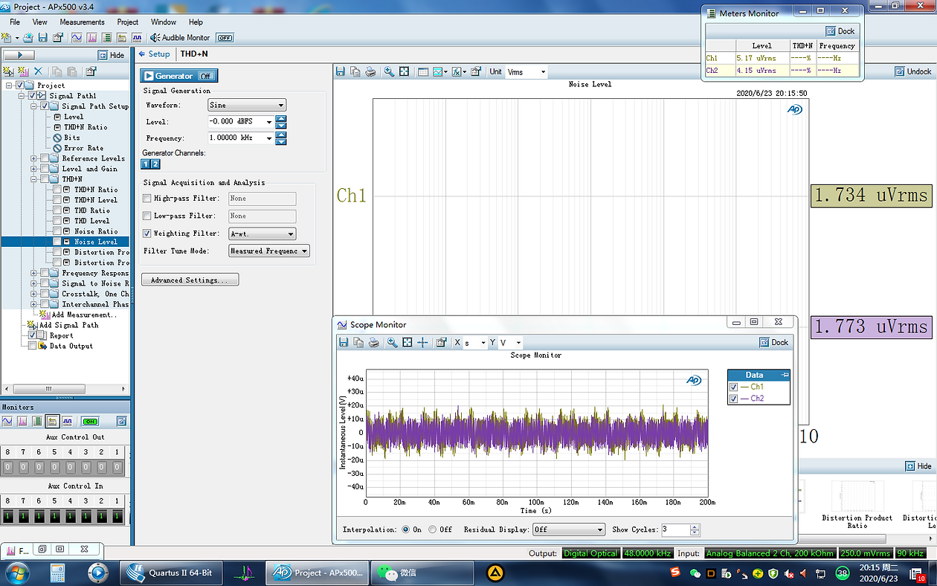
Task: Select Interpolation Off radio button
Action: pos(432,529)
